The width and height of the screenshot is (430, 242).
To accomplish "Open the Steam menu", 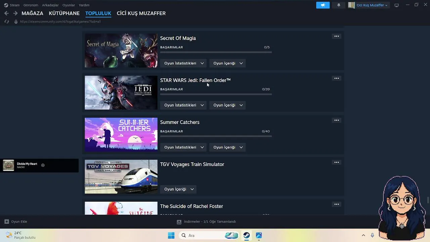I will point(14,5).
